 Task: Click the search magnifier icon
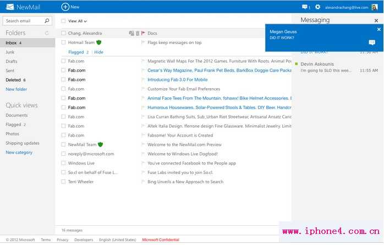pos(47,21)
